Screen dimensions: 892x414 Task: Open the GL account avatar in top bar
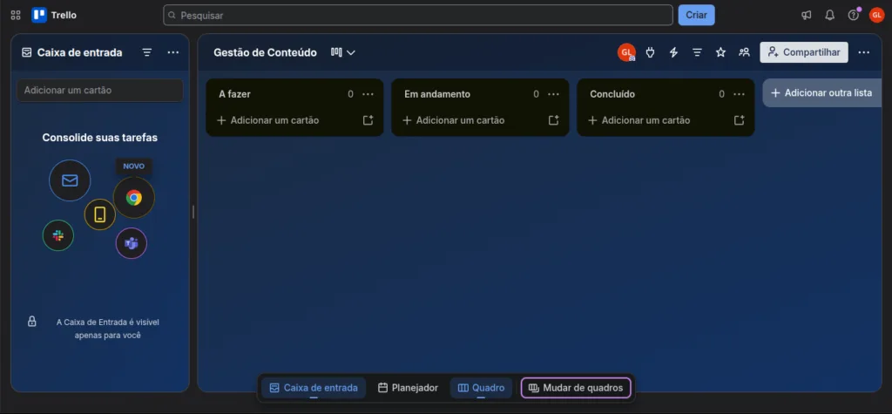pos(876,16)
